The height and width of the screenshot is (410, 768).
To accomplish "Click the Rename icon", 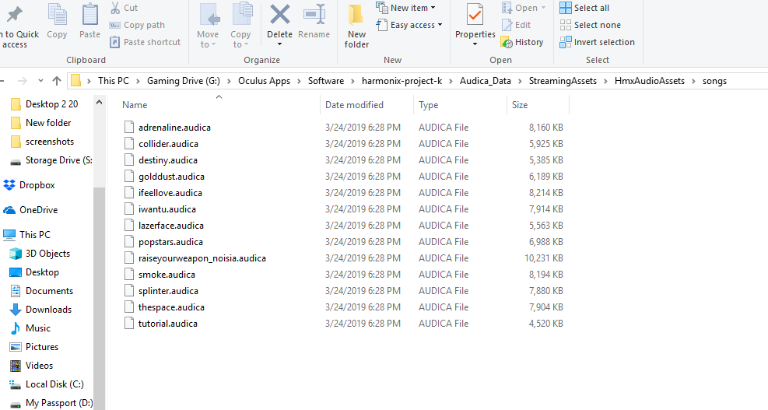I will [x=314, y=14].
